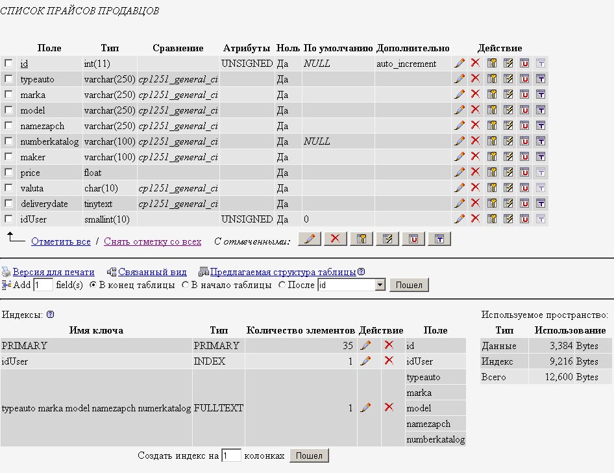
Task: Choose the 'В начало таблицы' radio option
Action: (x=185, y=285)
